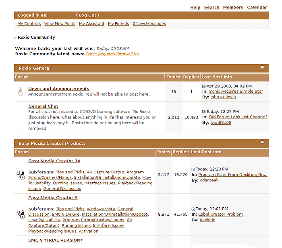The image size is (282, 248).
Task: Open My Friends
Action: click(x=118, y=23)
